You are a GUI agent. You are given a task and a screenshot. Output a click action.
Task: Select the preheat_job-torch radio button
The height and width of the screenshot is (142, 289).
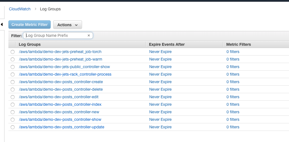(13, 52)
